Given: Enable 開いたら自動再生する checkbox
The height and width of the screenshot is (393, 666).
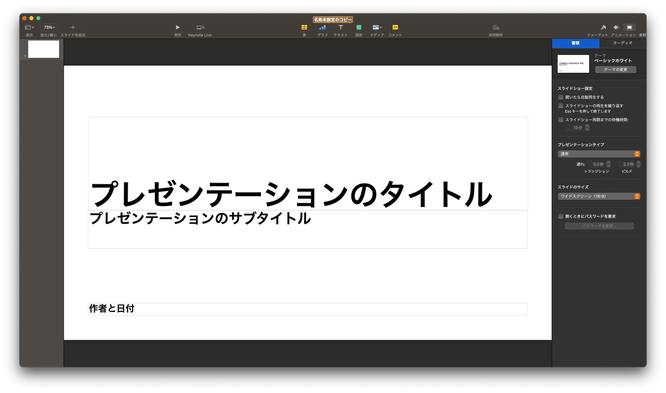Looking at the screenshot, I should [x=561, y=97].
